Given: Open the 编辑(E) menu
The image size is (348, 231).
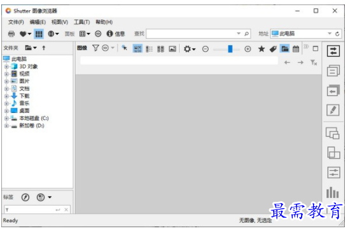Looking at the screenshot, I should [x=38, y=22].
